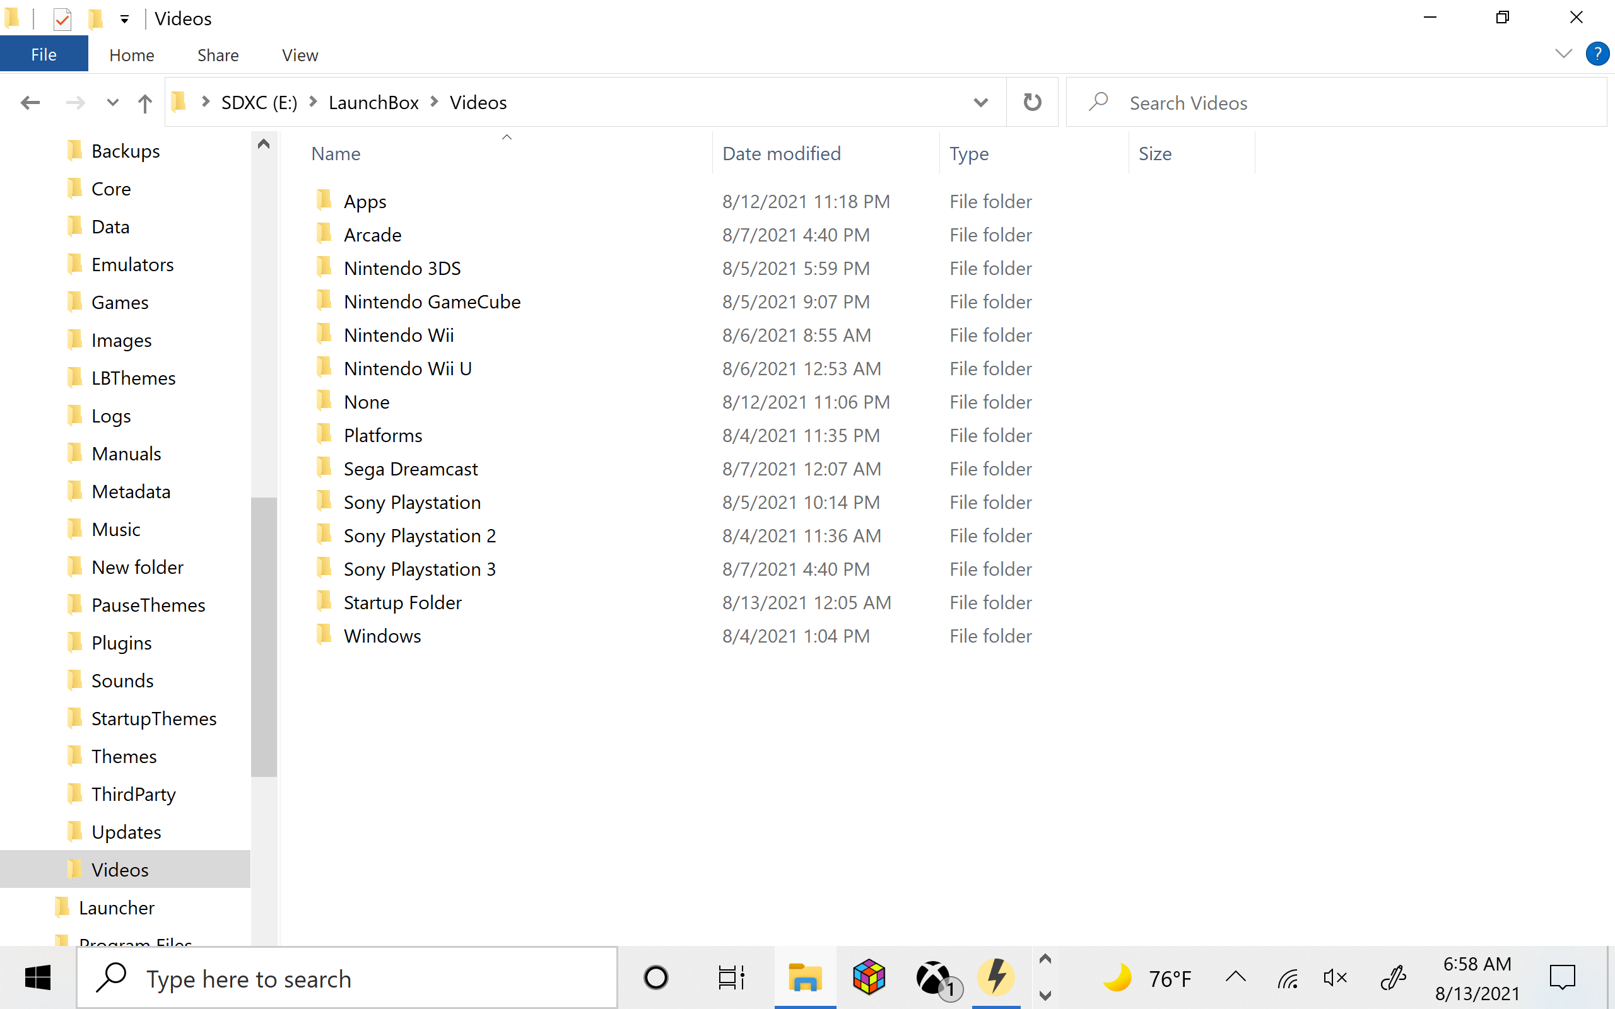Open the lightning bolt app on taskbar
Viewport: 1615px width, 1009px height.
tap(995, 977)
